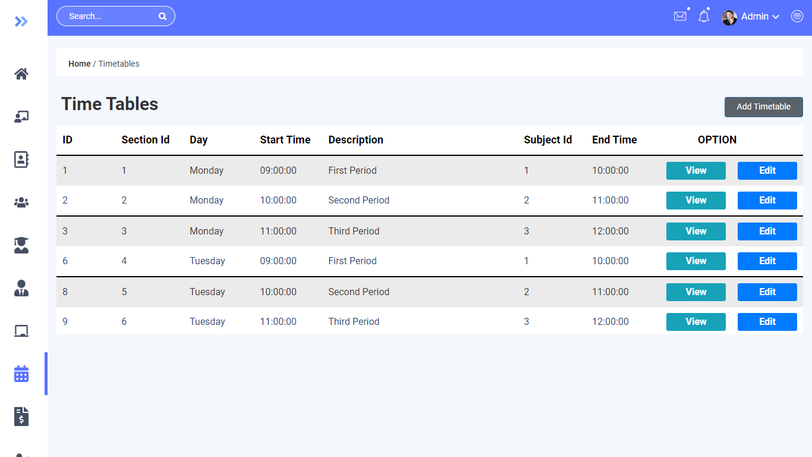Image resolution: width=812 pixels, height=457 pixels.
Task: View timetable row ID 1
Action: click(x=696, y=171)
